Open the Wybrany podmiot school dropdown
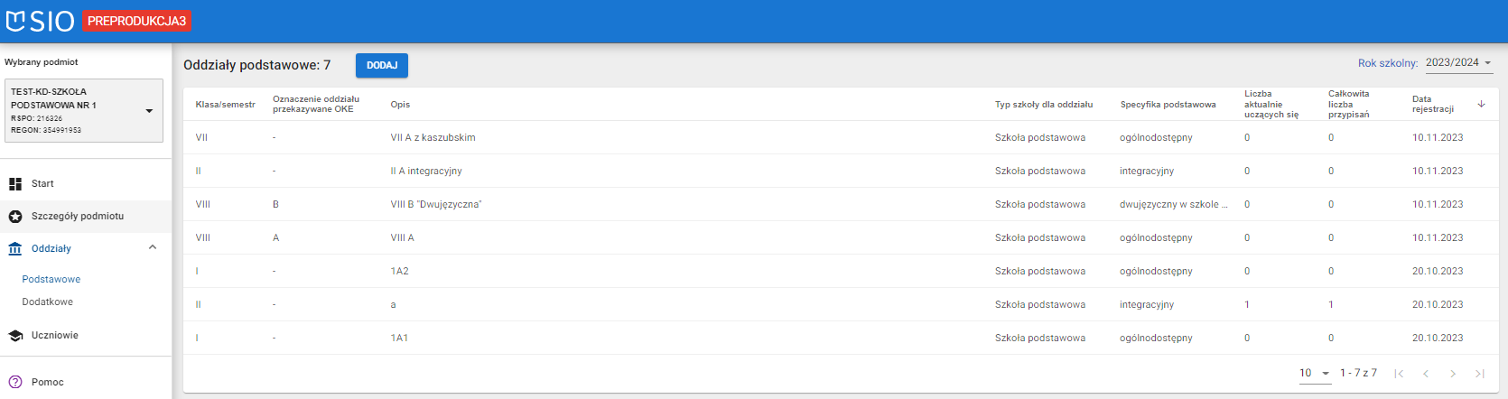Viewport: 1508px width, 399px height. coord(84,111)
